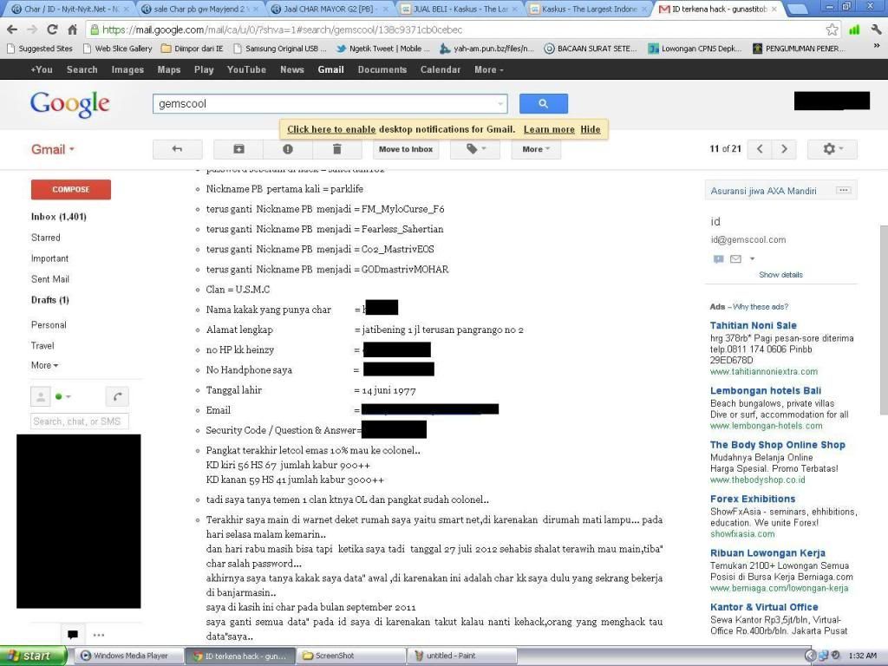Viewport: 888px width, 666px height.
Task: Click chat profile picture icon
Action: pos(40,396)
